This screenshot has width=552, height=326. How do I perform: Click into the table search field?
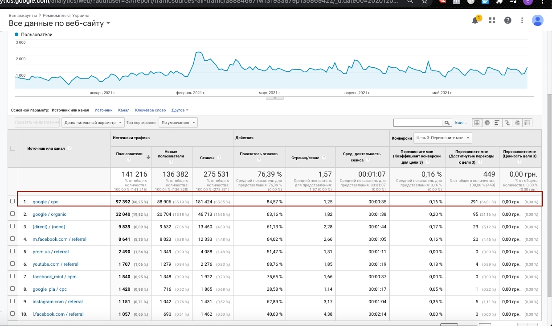[x=417, y=123]
